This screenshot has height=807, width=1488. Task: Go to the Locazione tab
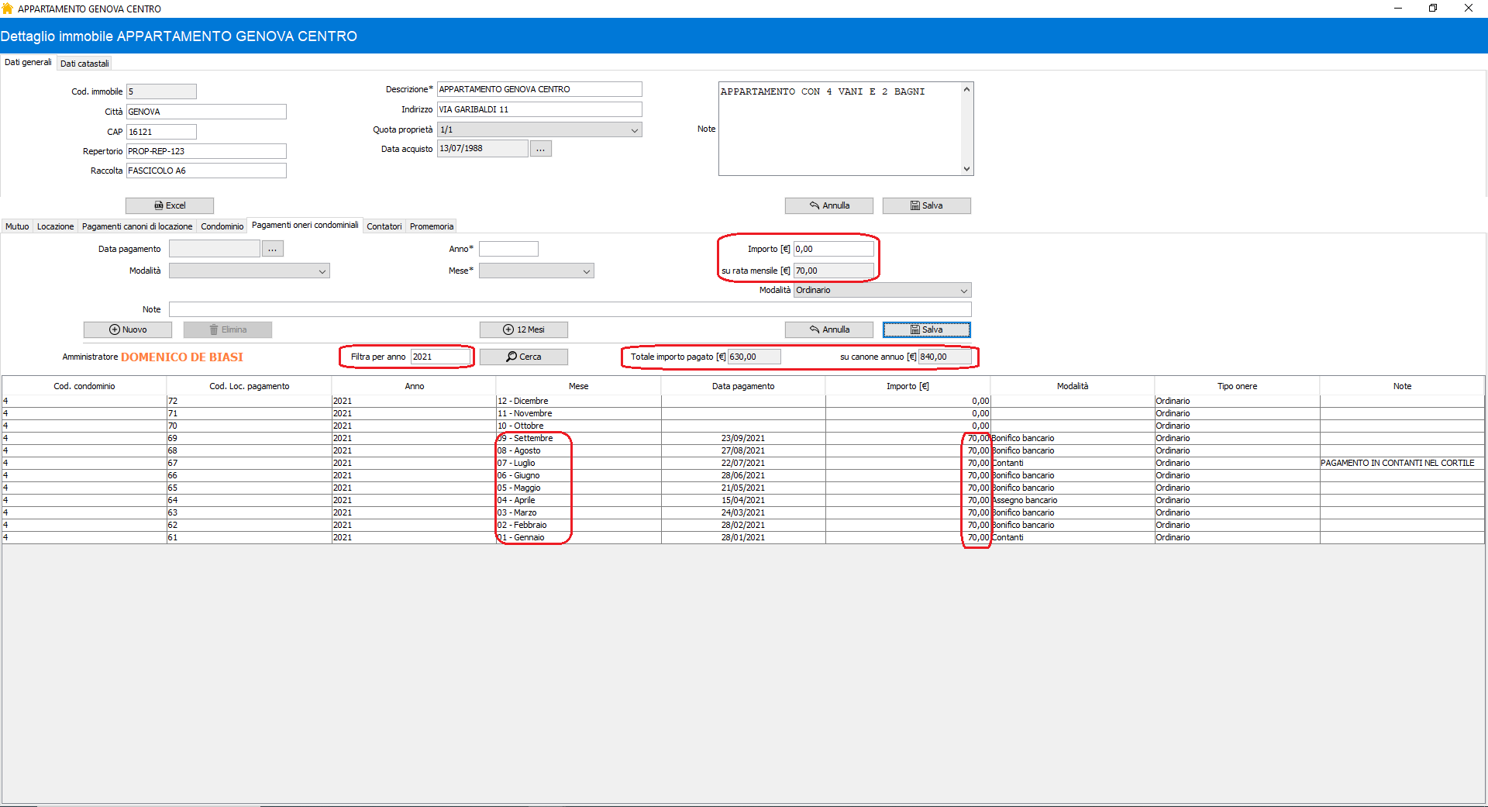[x=55, y=226]
